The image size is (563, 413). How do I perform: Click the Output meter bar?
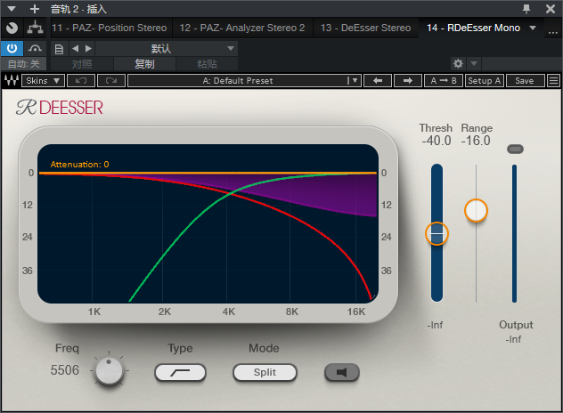(x=514, y=233)
